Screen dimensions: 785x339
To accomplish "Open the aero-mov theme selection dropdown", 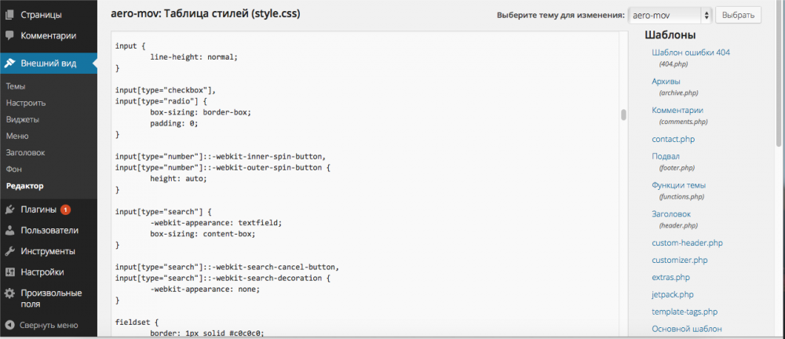I will tap(670, 15).
